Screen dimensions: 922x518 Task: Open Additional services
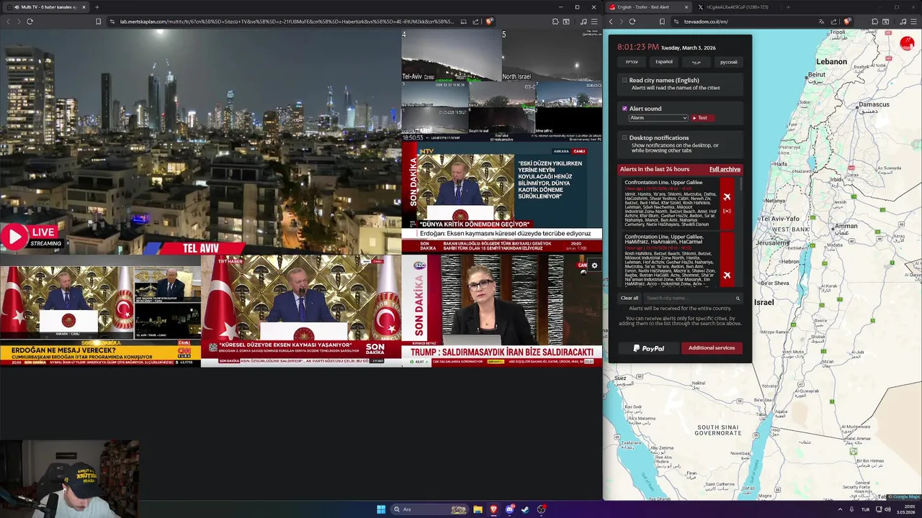712,348
